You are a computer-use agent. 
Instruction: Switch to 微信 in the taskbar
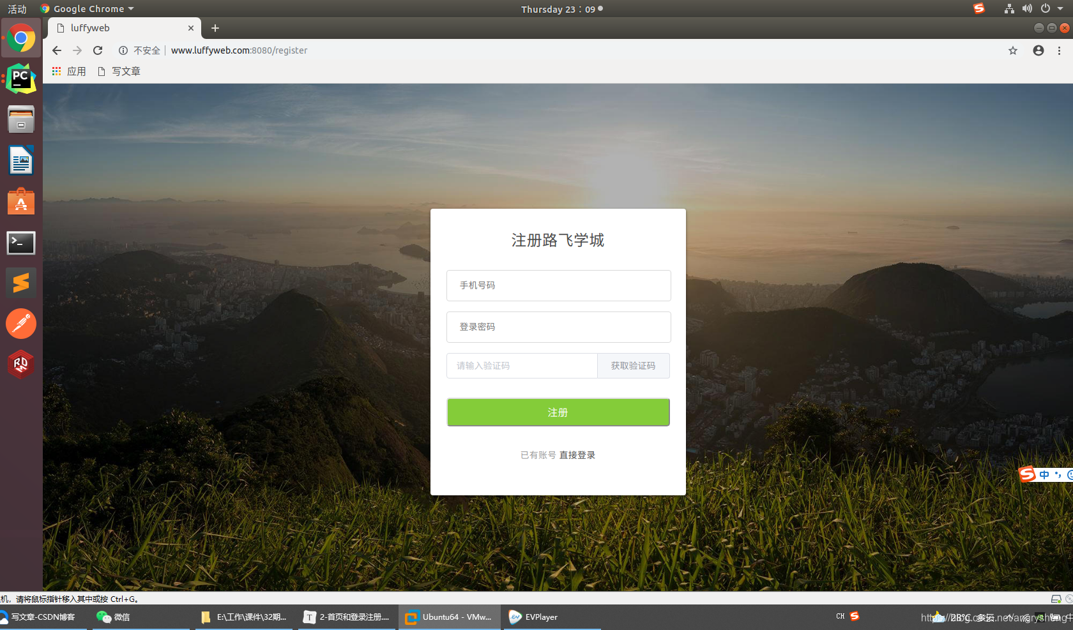141,617
